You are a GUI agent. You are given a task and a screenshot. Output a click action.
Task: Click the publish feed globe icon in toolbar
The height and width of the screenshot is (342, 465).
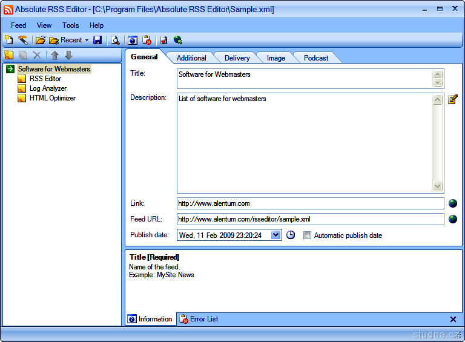click(178, 41)
